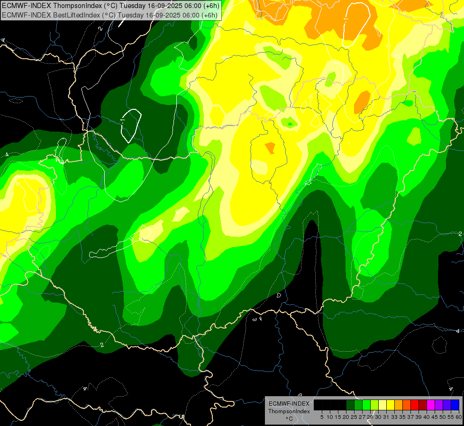
Task: Select the yellow-green 29–30 legend swatch
Action: tap(374, 405)
